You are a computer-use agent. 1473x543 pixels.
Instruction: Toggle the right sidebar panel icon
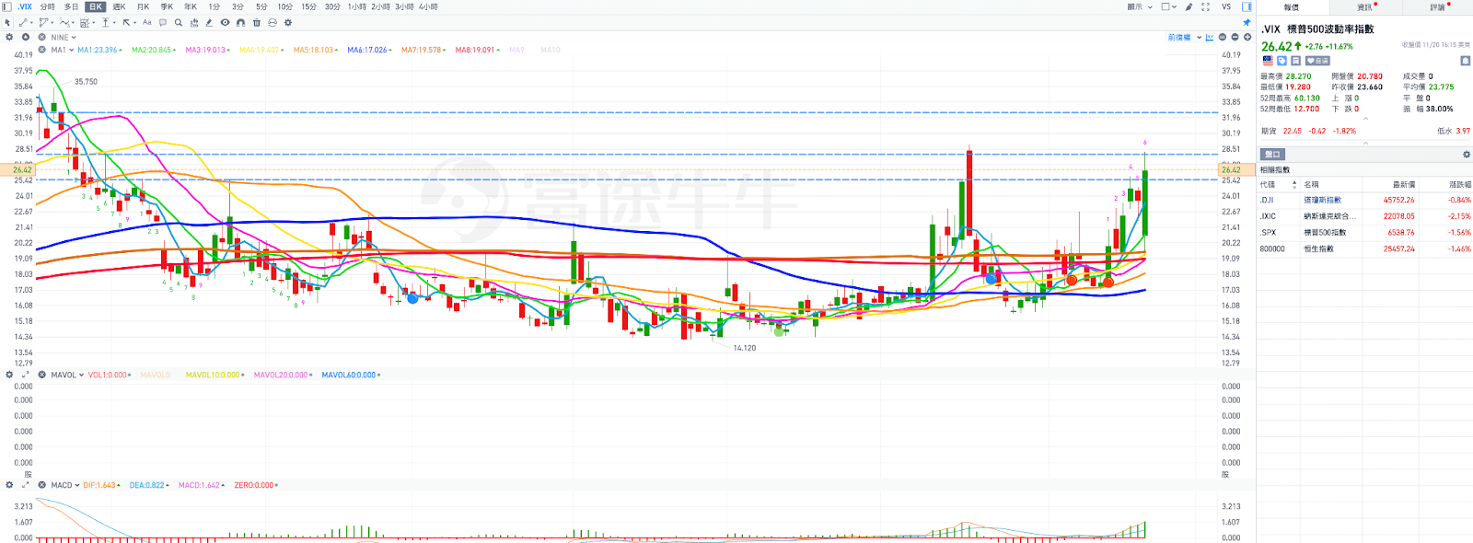coord(1247,6)
